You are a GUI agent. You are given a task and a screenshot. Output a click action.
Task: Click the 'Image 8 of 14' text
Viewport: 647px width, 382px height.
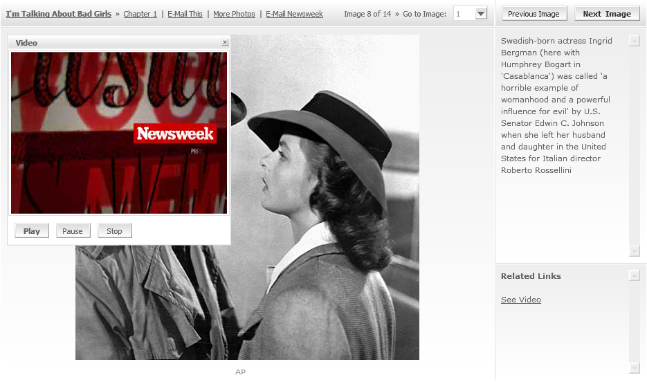point(367,14)
